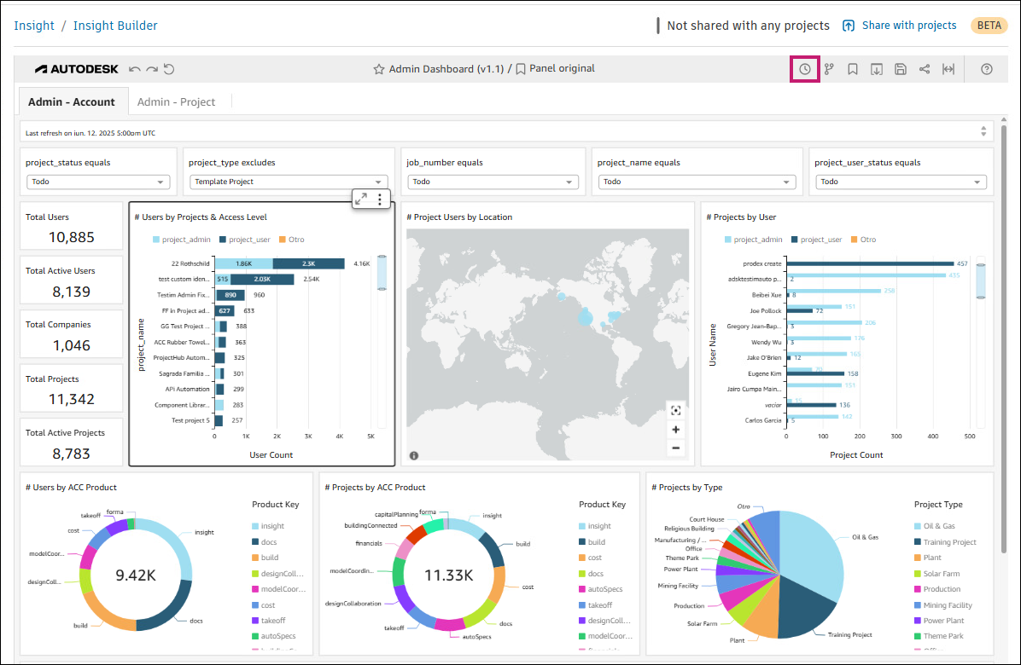Click the Share with projects button
Screen dimensions: 1021x665
coord(899,26)
